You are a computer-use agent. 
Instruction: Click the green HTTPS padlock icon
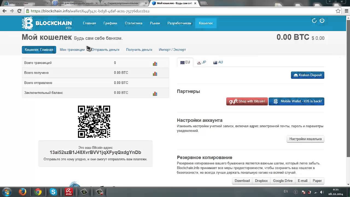[x=27, y=11]
